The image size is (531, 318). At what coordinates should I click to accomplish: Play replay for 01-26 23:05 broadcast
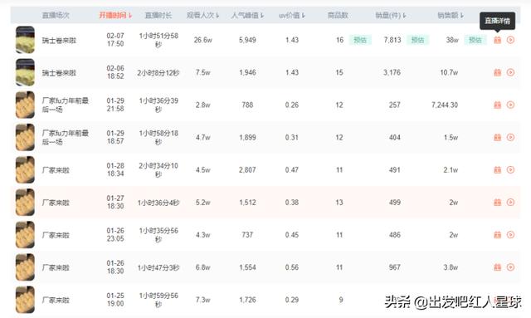pos(510,235)
